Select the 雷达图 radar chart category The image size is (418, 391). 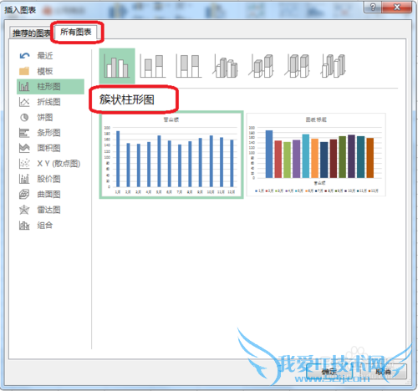pyautogui.click(x=50, y=210)
